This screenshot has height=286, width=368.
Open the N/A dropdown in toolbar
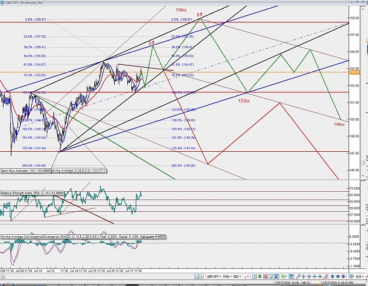coord(359,277)
